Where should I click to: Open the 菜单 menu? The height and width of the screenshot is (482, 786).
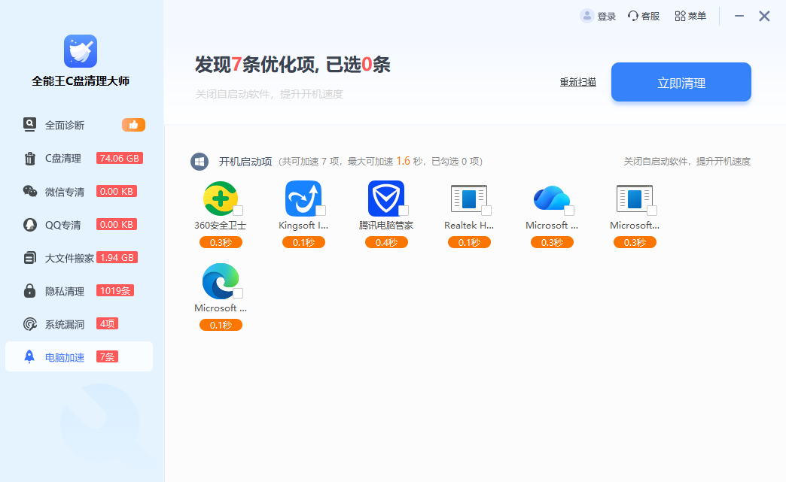[x=690, y=16]
